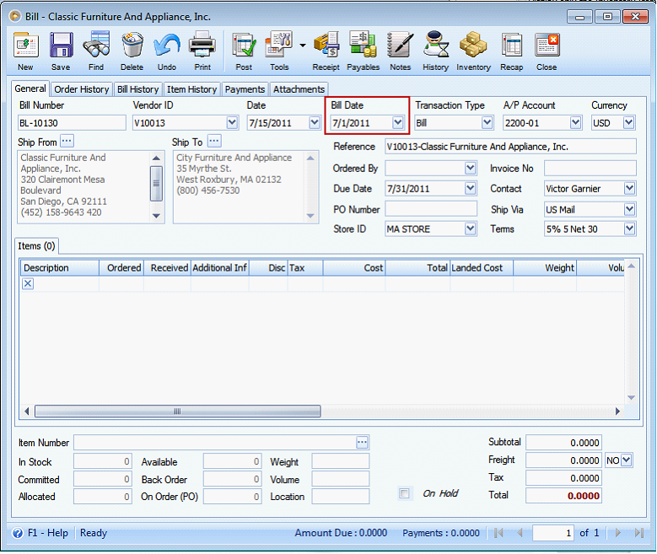Expand the Store ID dropdown
The image size is (657, 554).
(470, 229)
